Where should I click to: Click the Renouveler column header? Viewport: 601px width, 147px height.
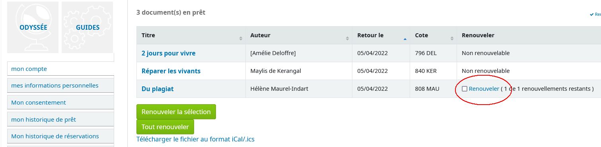tap(478, 35)
